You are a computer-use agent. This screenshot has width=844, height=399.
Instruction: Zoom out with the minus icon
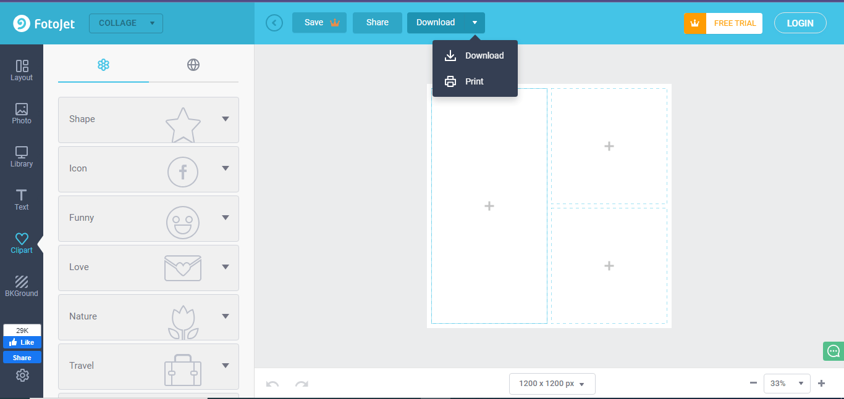(753, 383)
